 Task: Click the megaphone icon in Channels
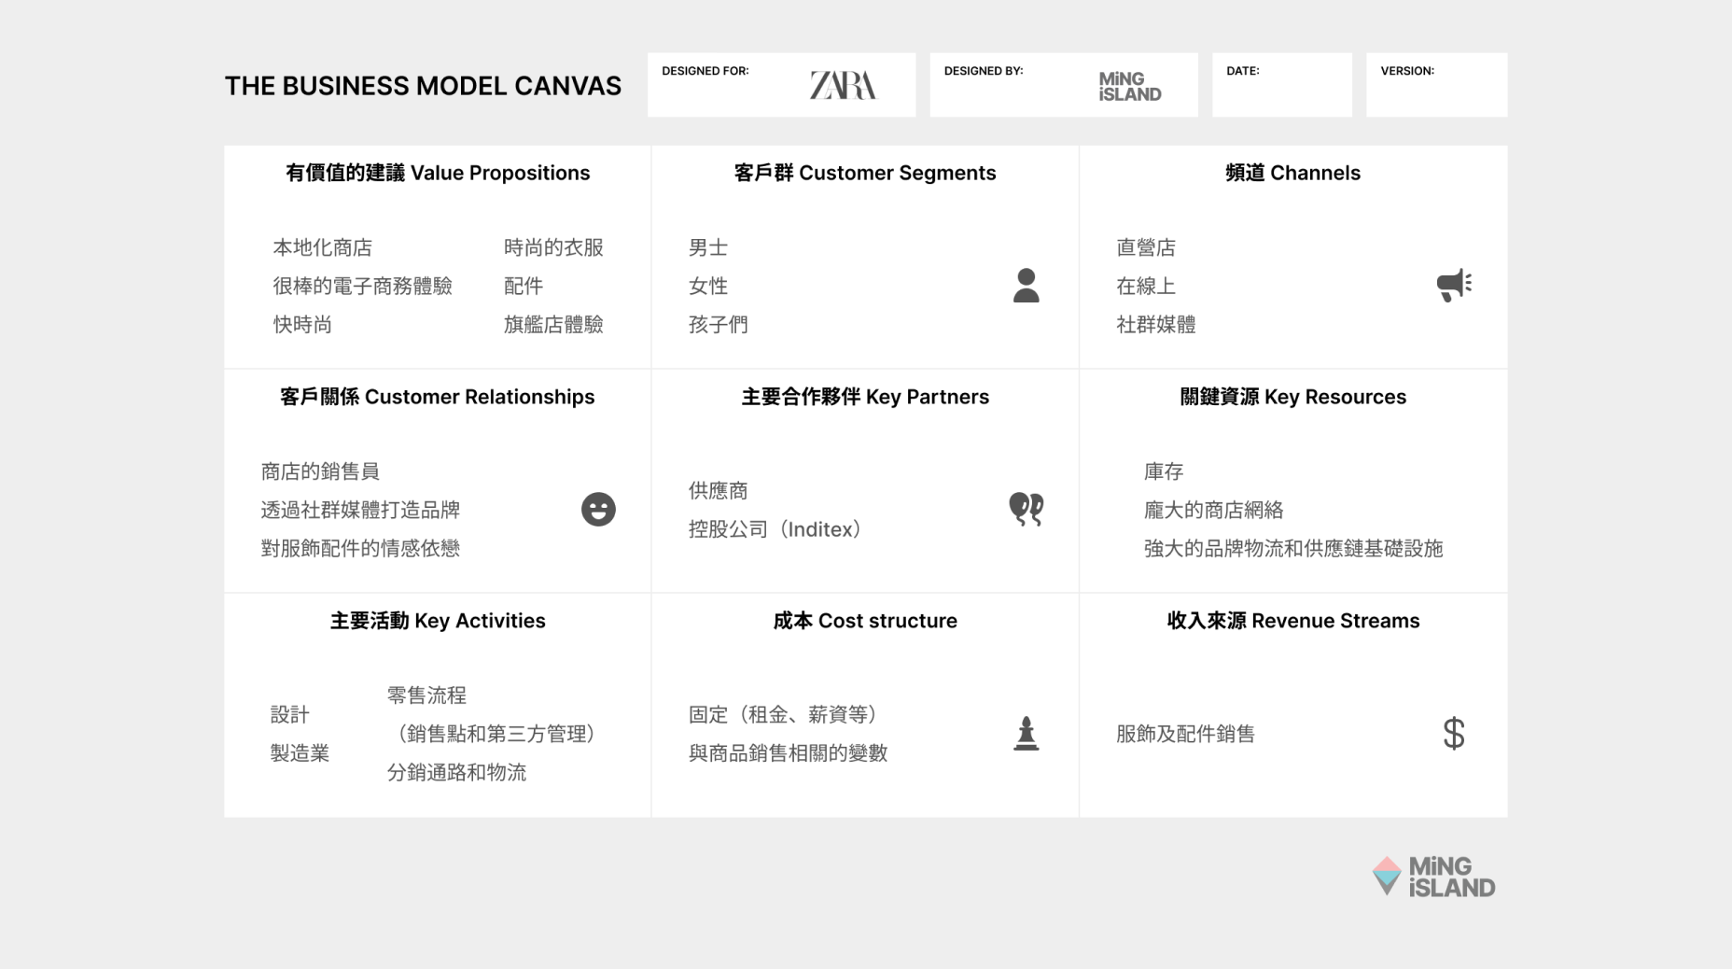point(1453,285)
